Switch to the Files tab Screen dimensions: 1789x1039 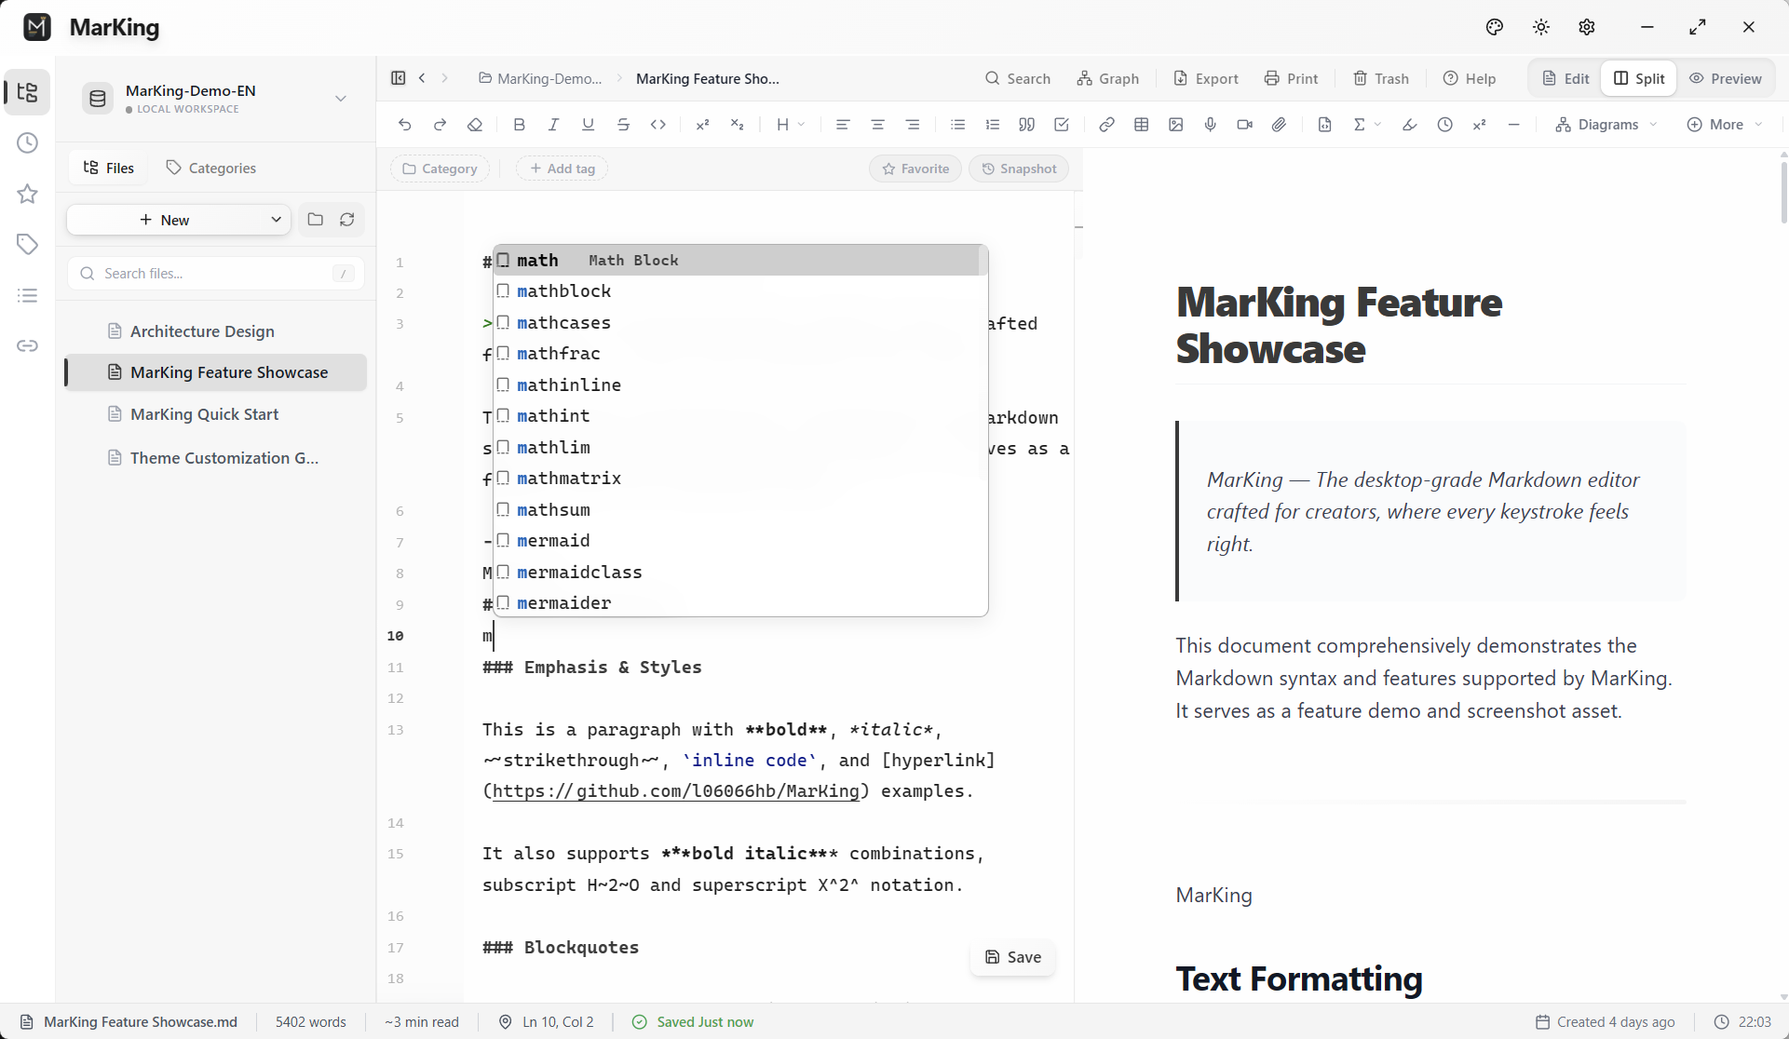[108, 168]
